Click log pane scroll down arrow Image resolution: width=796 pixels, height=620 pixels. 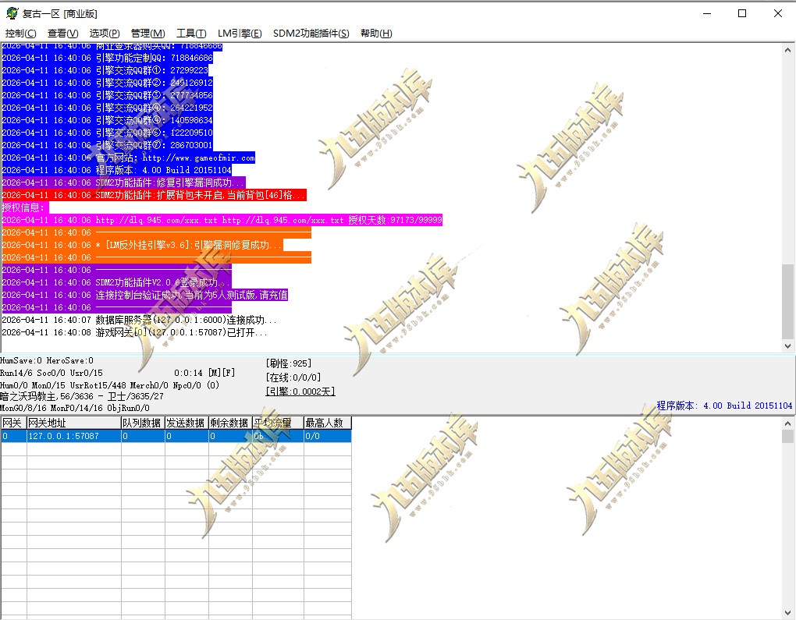point(787,346)
